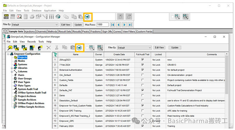Open Filter By dropdown in Configuration Manager
Screen dimensions: 235x130
point(150,48)
